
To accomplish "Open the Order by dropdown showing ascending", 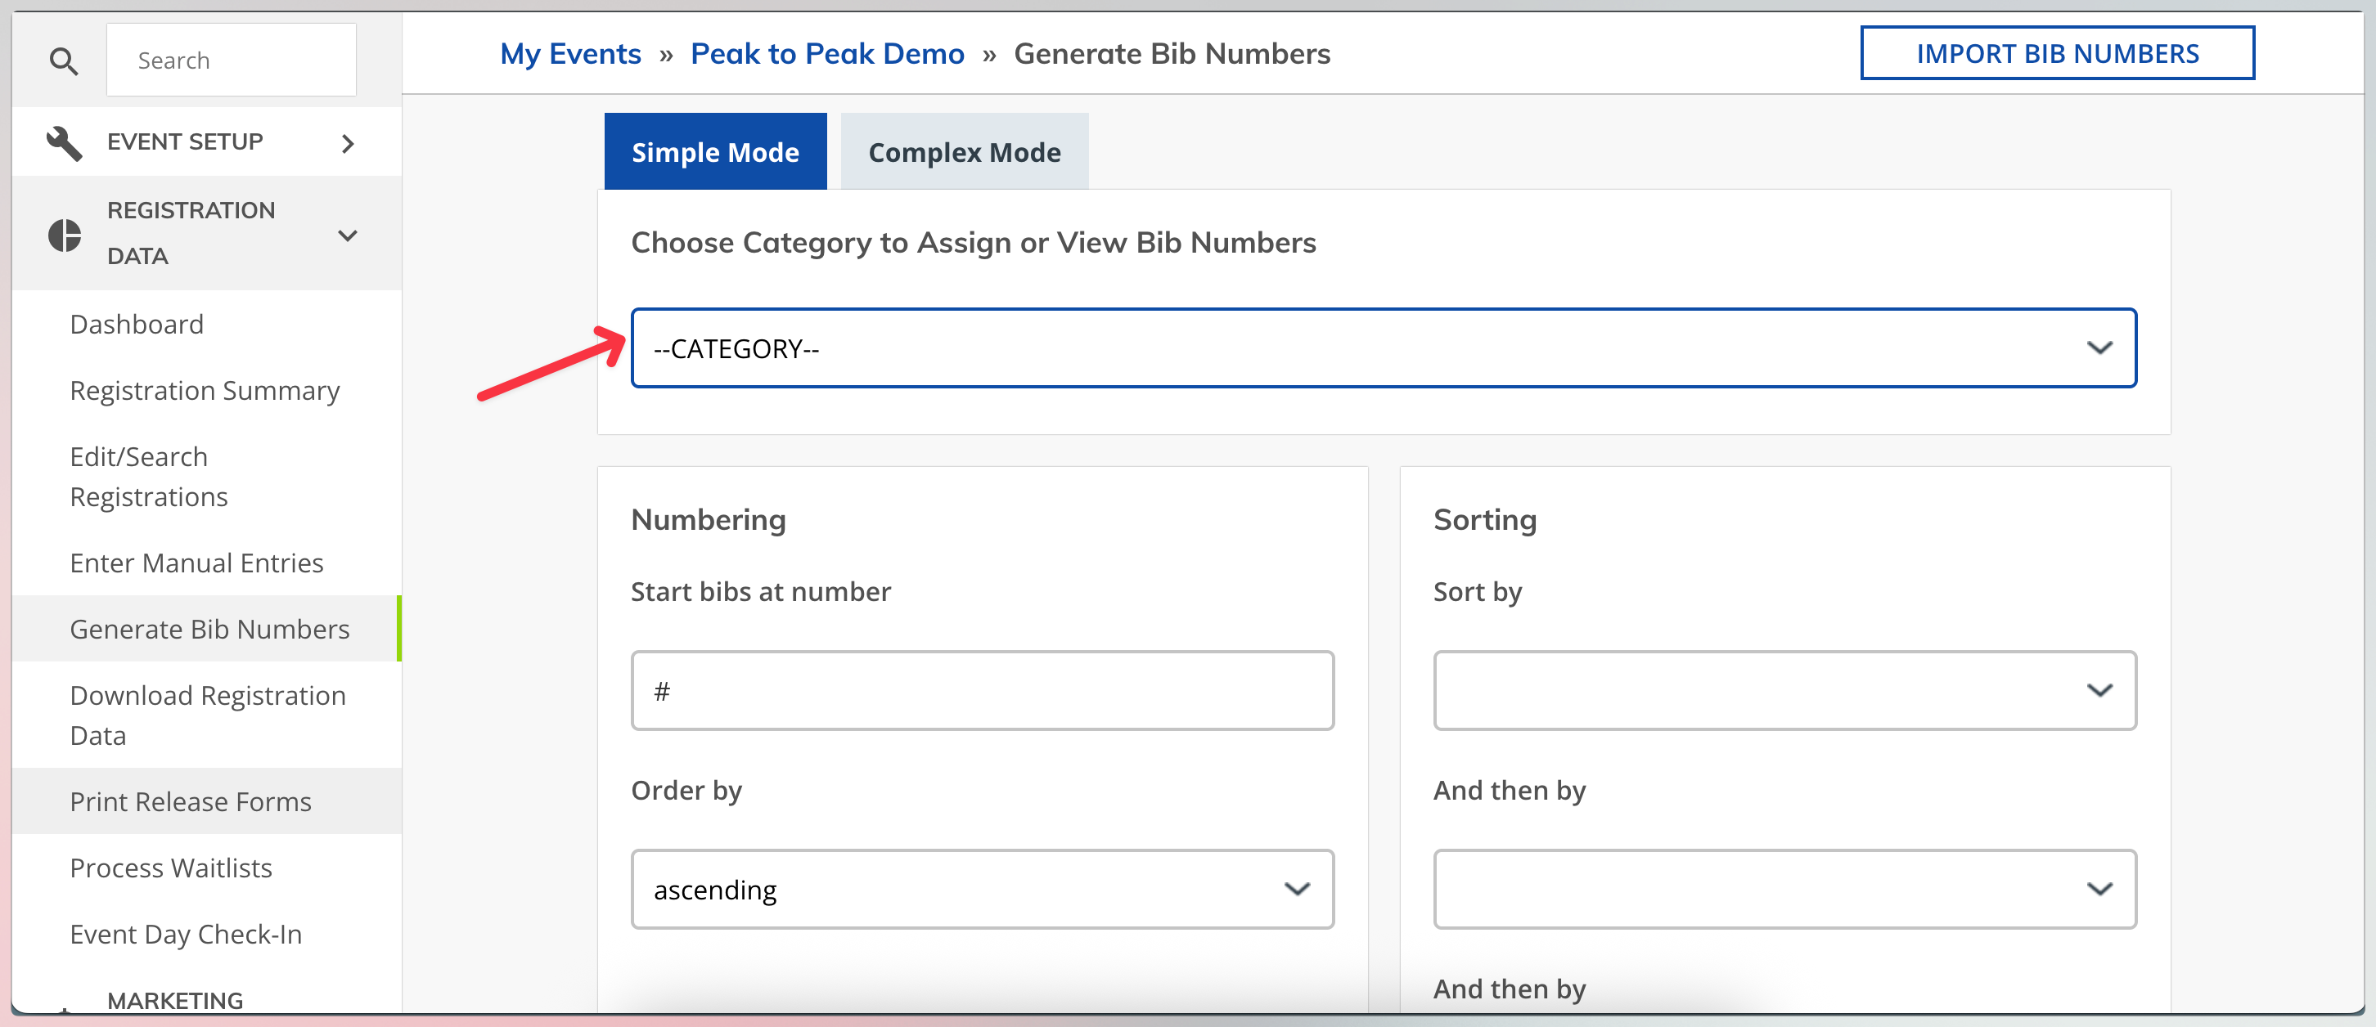I will coord(981,889).
